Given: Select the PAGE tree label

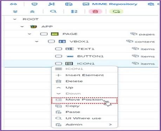Looking at the screenshot, I should coord(70,34).
